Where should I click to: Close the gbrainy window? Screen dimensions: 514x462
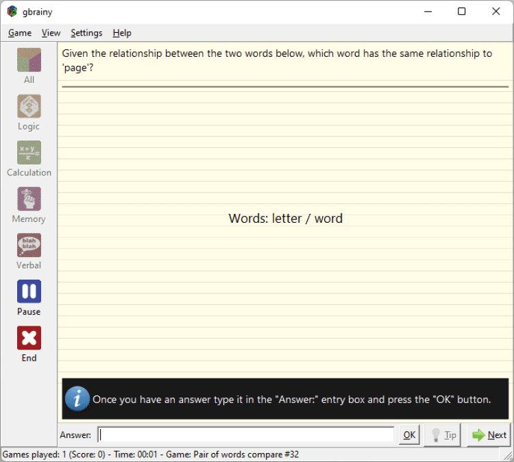(495, 12)
